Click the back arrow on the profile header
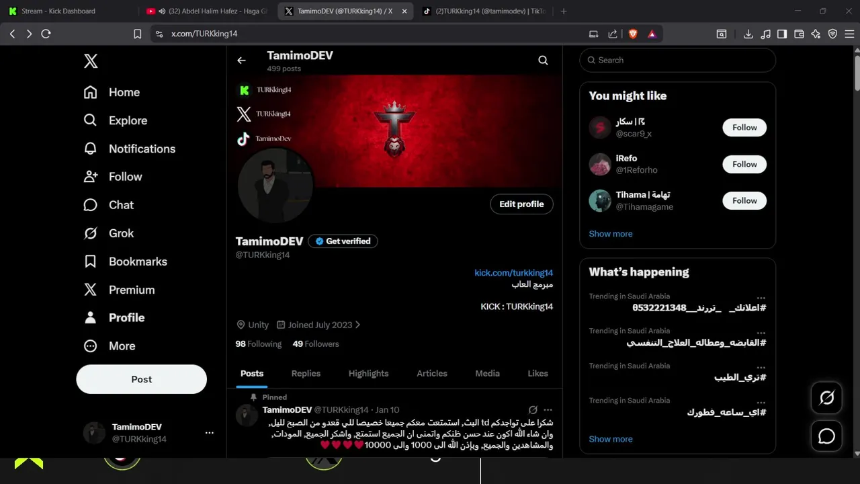860x484 pixels. (x=241, y=61)
